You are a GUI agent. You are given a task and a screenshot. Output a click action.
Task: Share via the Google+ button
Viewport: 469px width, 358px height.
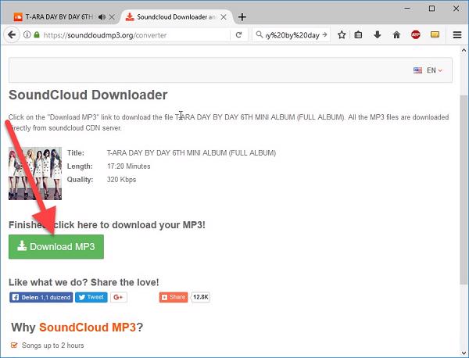pyautogui.click(x=119, y=297)
